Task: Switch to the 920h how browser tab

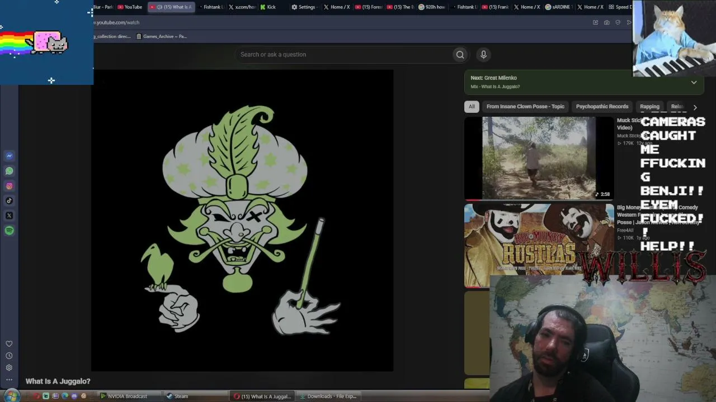Action: pyautogui.click(x=432, y=7)
